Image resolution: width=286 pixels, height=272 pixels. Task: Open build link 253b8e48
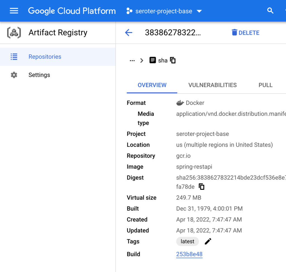pos(189,254)
